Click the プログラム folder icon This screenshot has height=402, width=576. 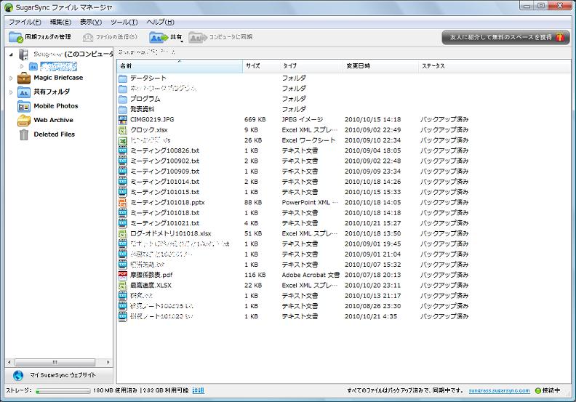[x=123, y=99]
